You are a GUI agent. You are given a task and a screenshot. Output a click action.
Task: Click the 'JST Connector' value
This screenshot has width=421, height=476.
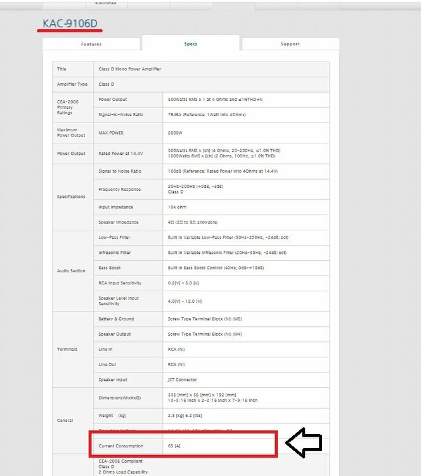pos(182,379)
